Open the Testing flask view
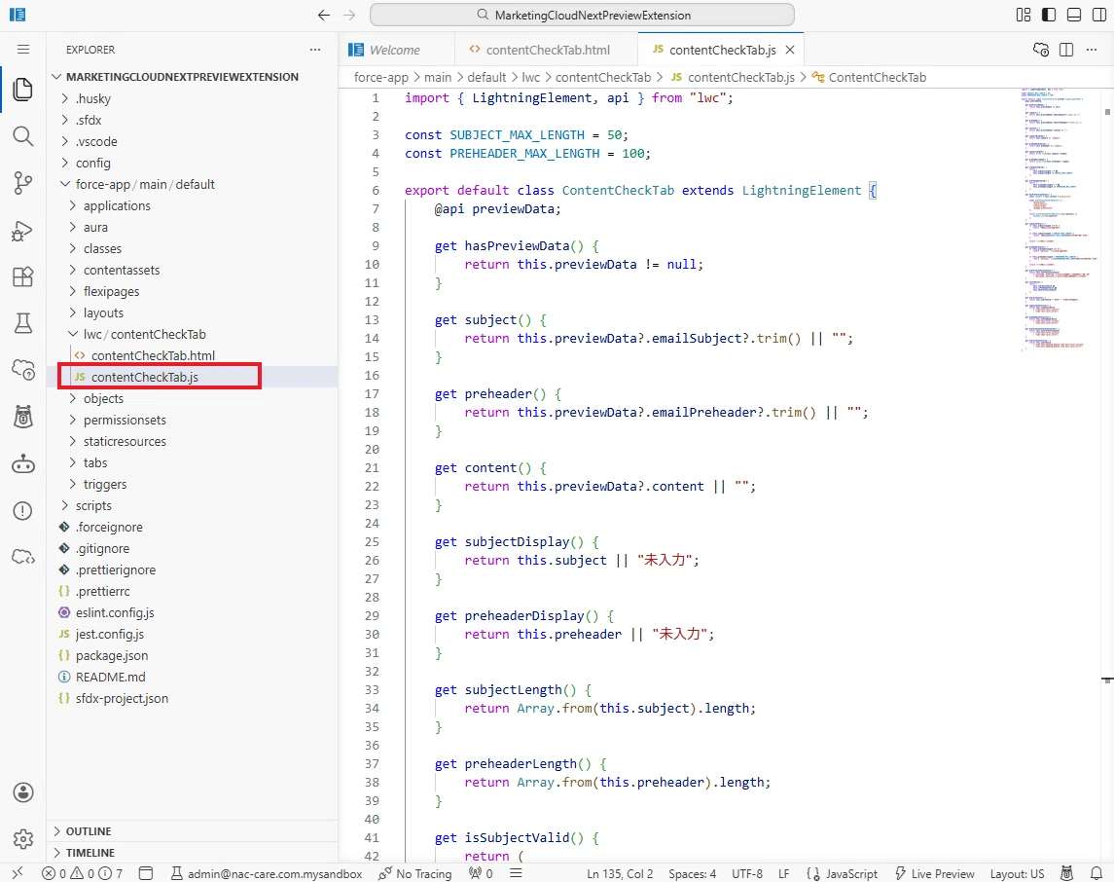The width and height of the screenshot is (1114, 882). tap(22, 323)
